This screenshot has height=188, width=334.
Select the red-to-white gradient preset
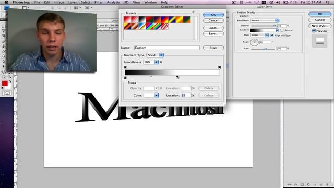(127, 19)
